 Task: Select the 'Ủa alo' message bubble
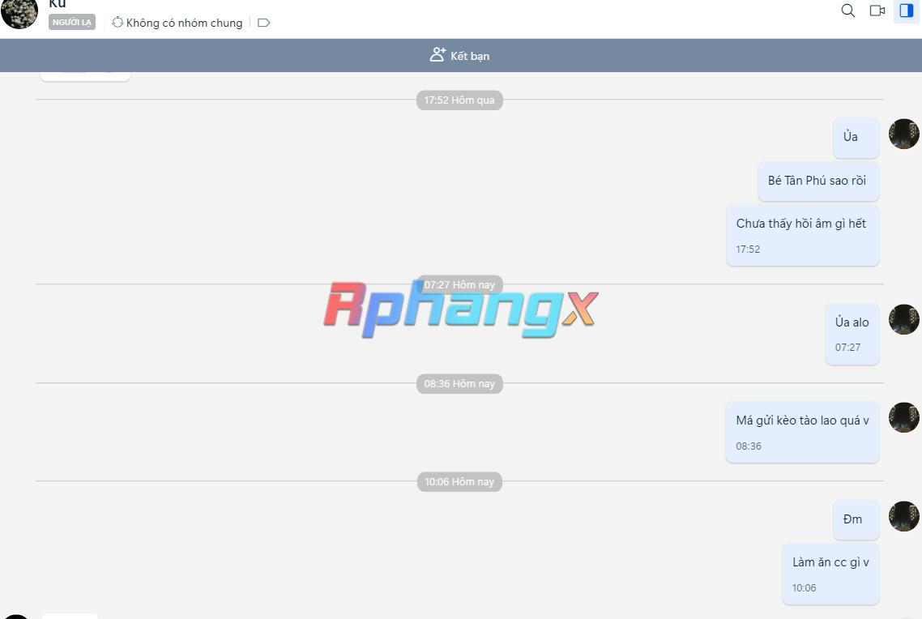point(852,334)
